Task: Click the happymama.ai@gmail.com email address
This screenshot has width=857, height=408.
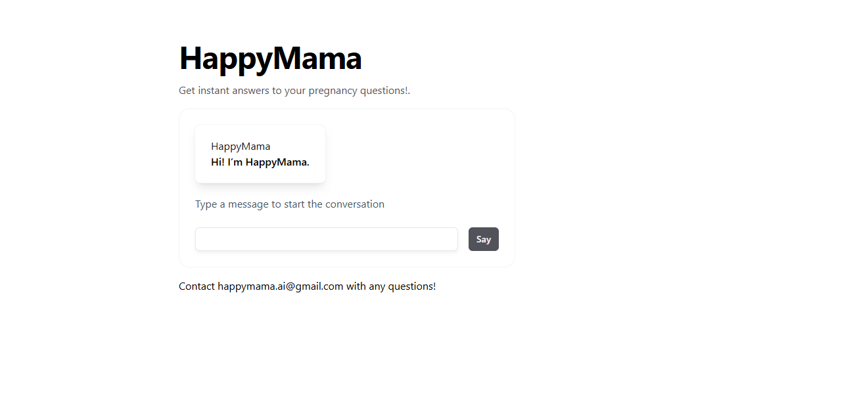Action: [x=281, y=286]
